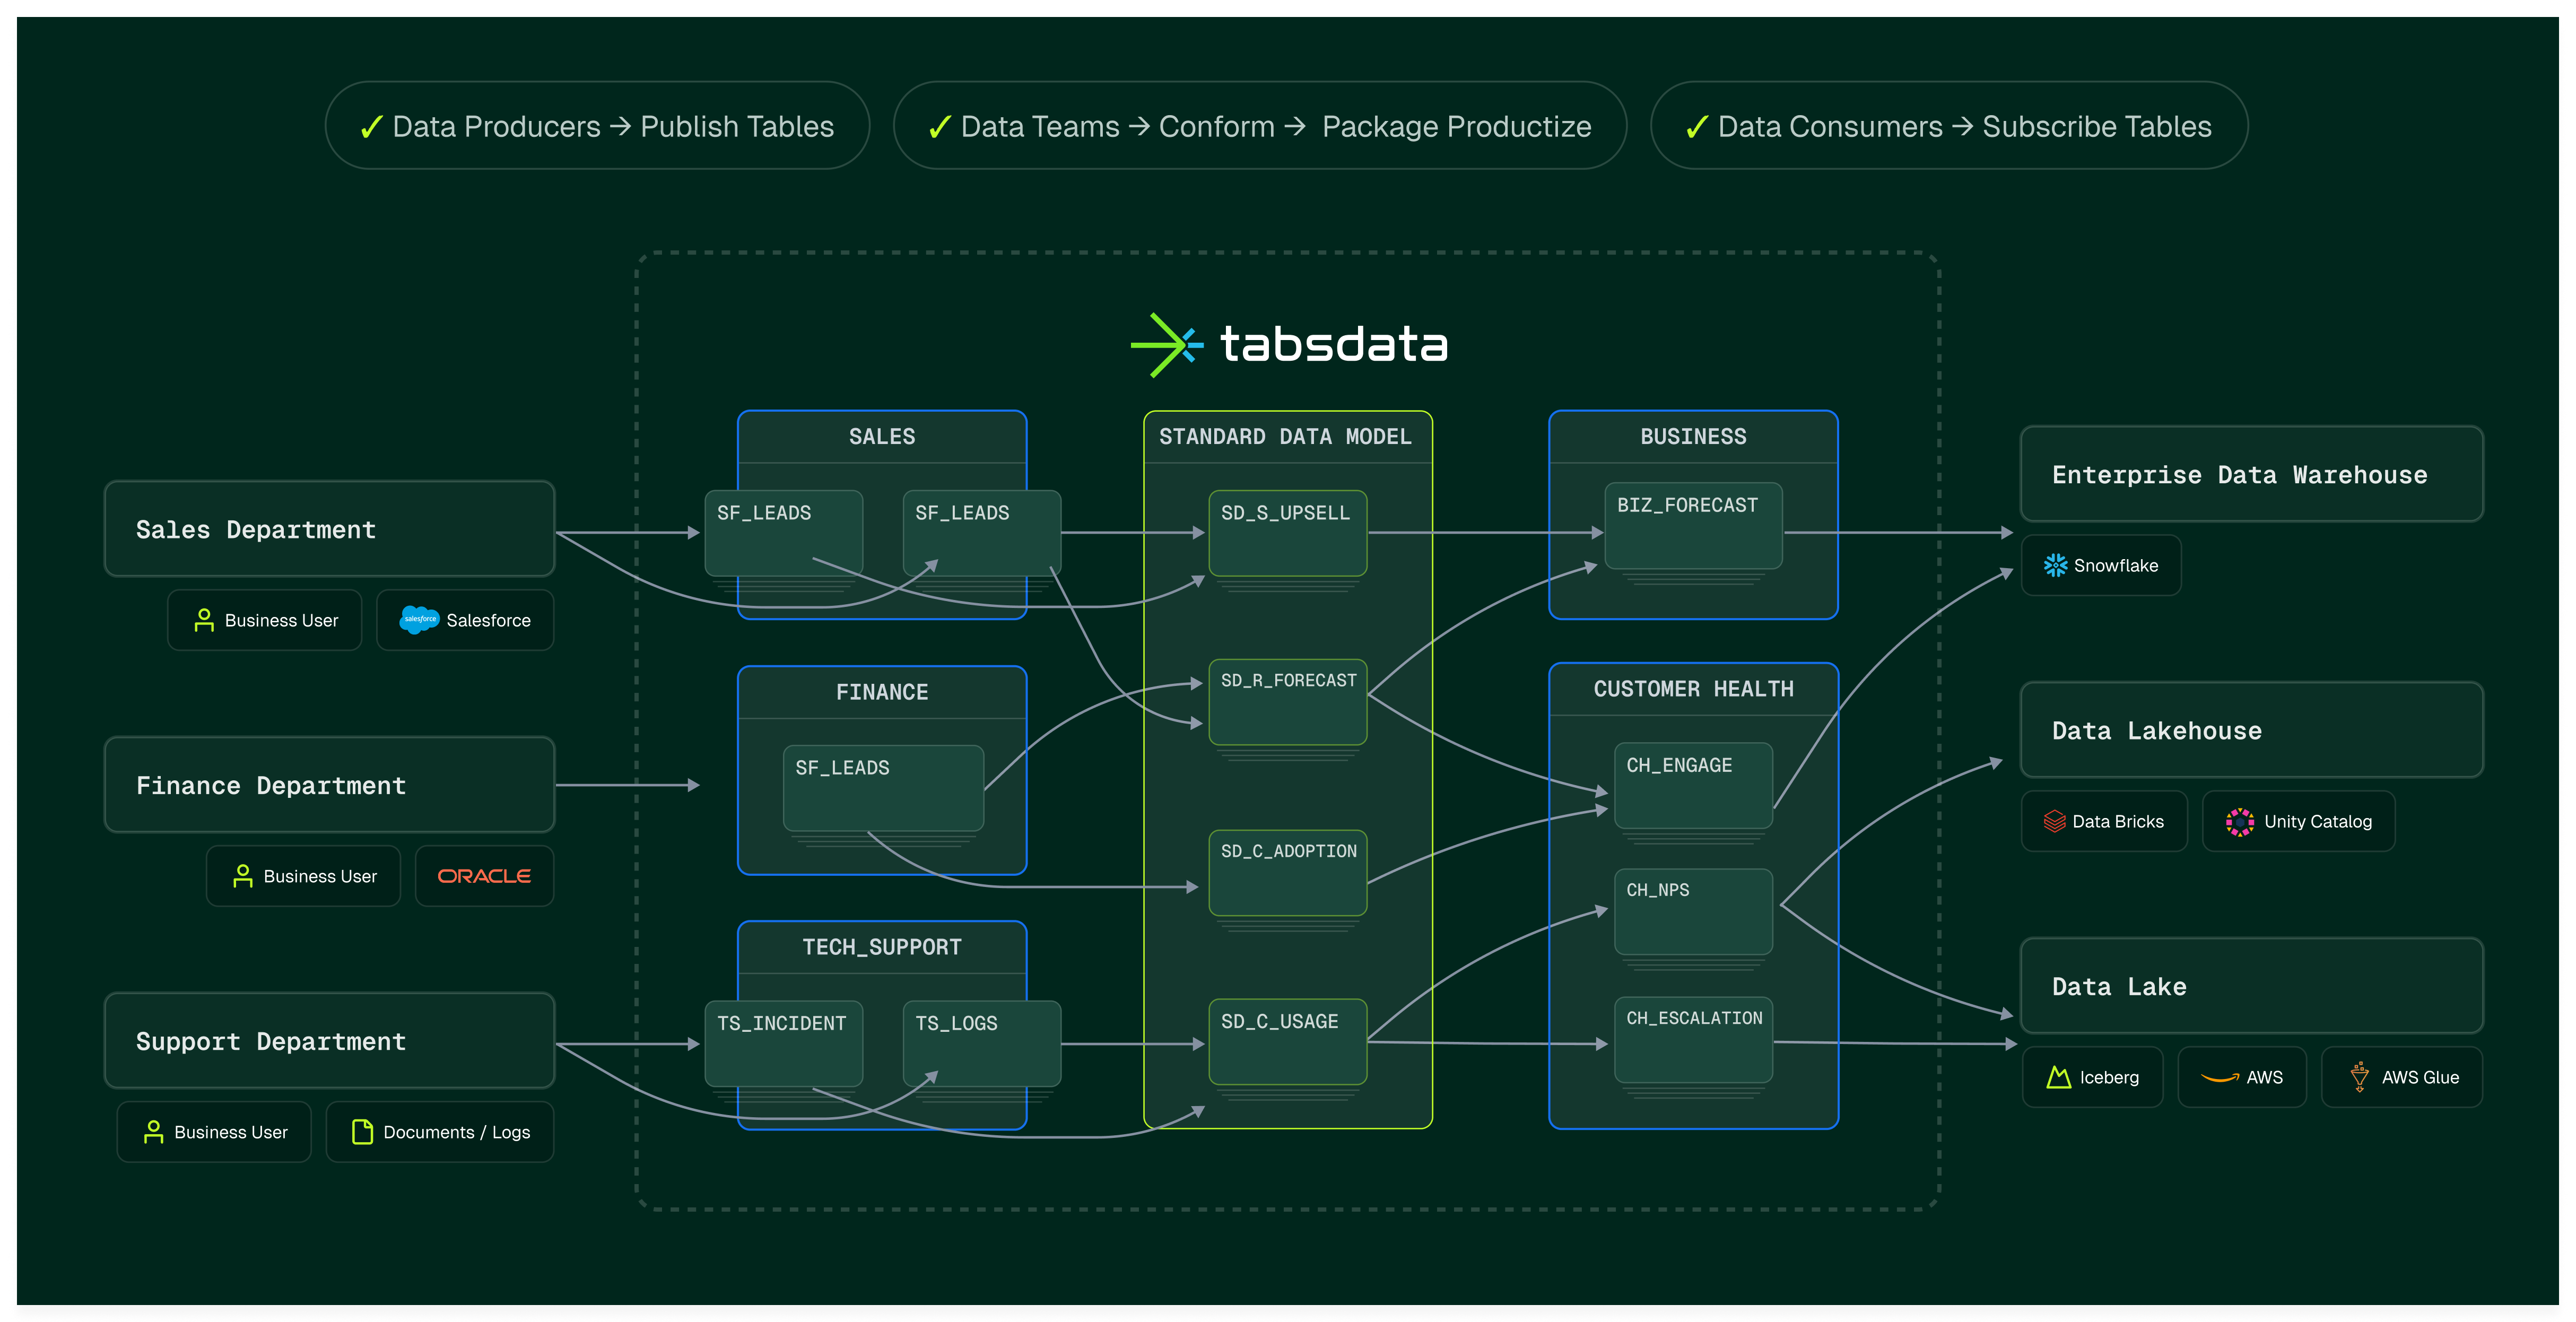Viewport: 2576px width, 1322px height.
Task: Click the checkmark beside Data Producers
Action: tap(371, 127)
